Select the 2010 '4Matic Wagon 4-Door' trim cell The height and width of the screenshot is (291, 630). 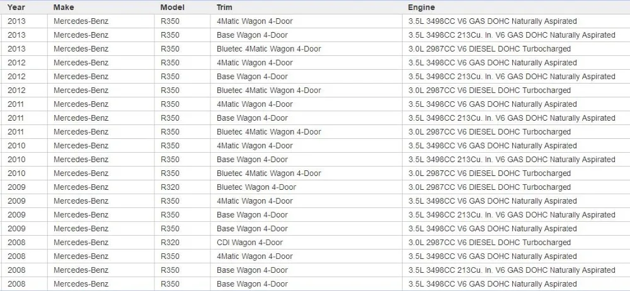306,146
